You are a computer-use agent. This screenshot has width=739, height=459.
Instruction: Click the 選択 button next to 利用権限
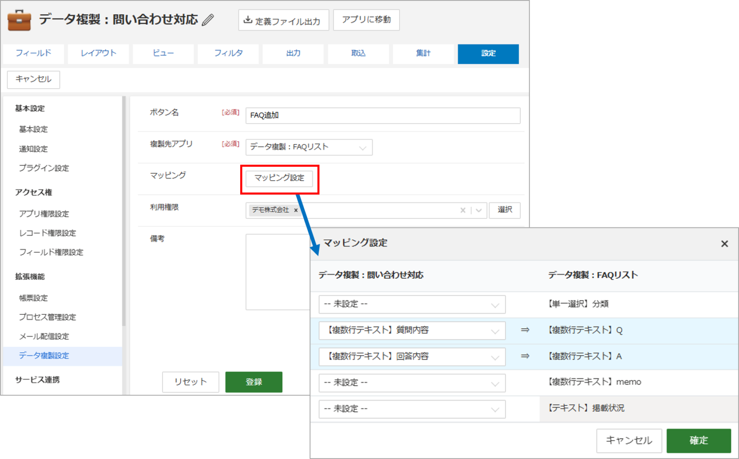505,210
